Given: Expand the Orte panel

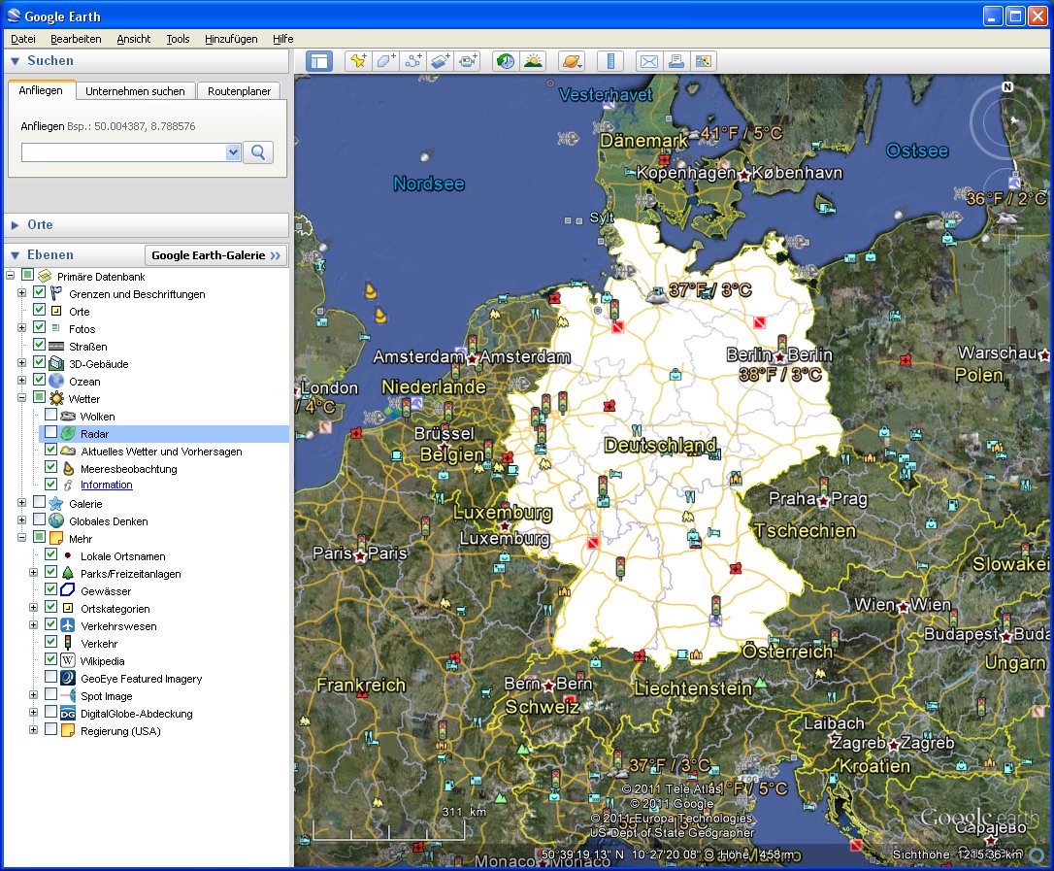Looking at the screenshot, I should (x=15, y=225).
